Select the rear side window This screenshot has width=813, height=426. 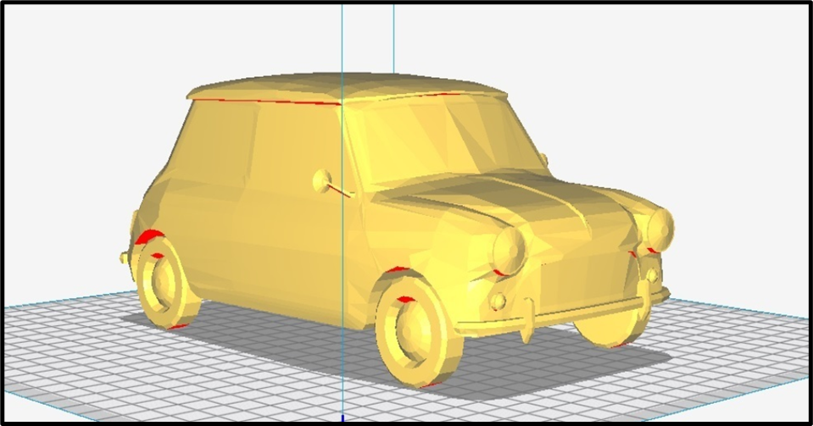pyautogui.click(x=216, y=144)
